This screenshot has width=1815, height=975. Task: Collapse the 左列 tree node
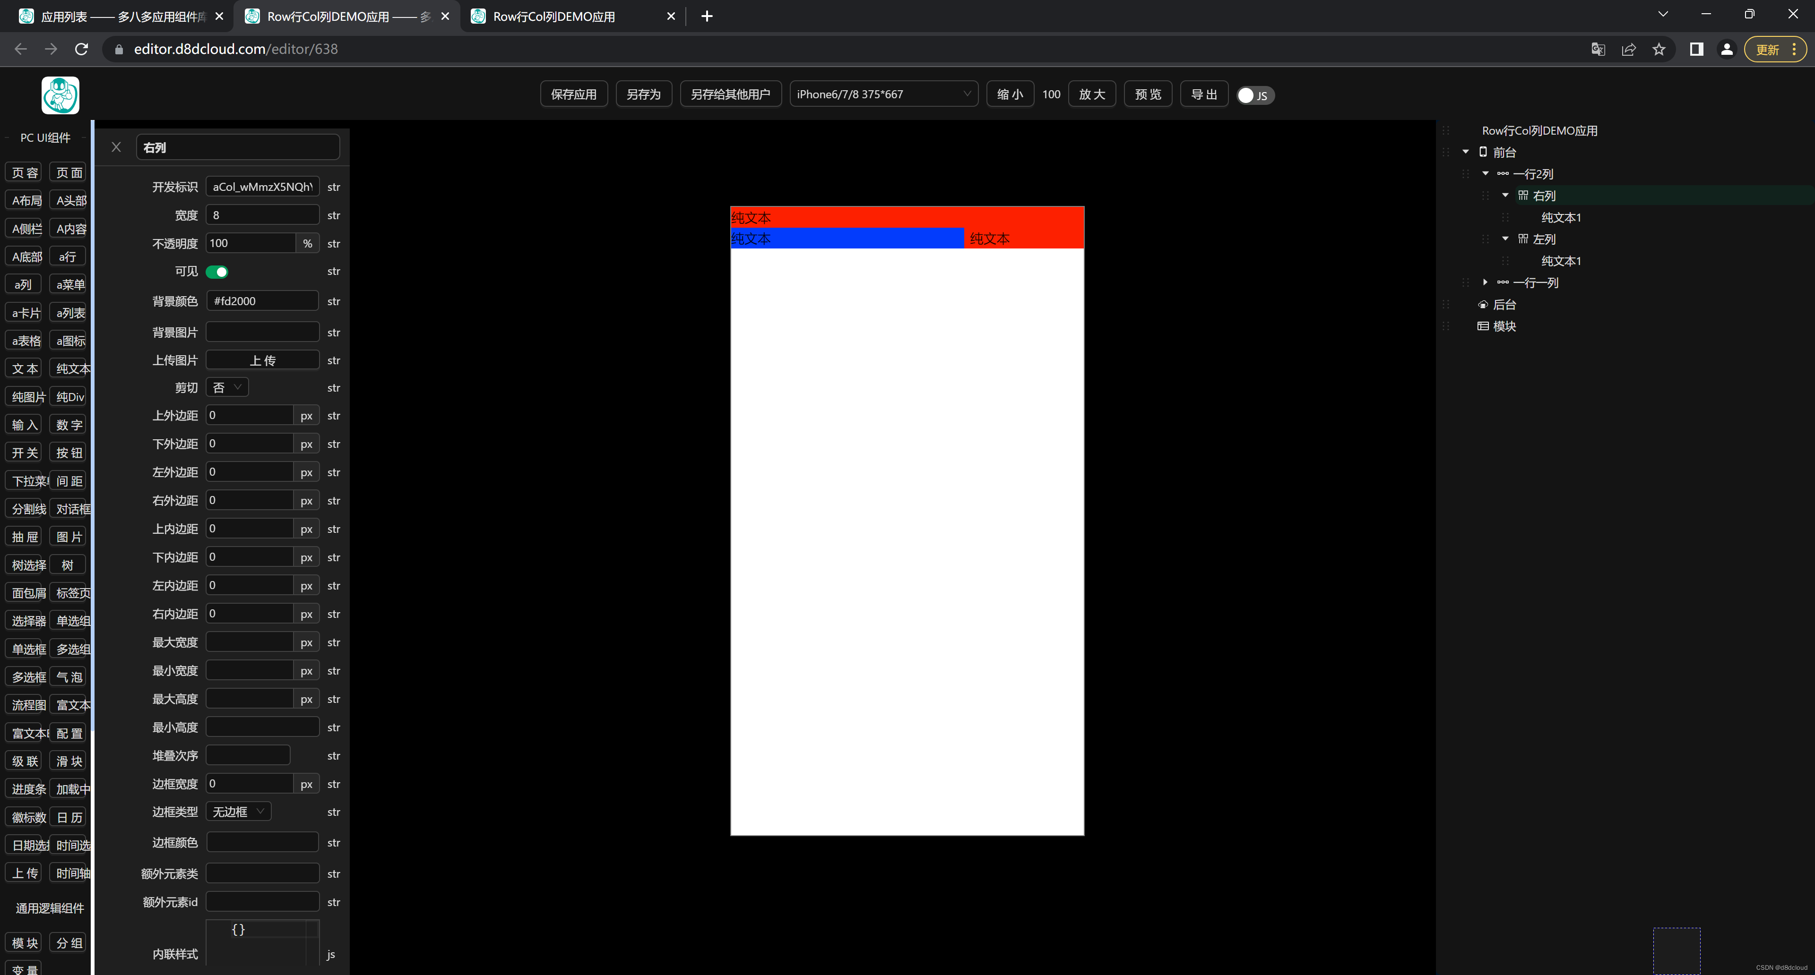(x=1505, y=239)
